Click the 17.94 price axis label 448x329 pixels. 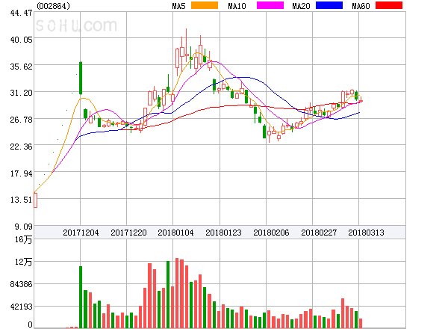coord(21,173)
